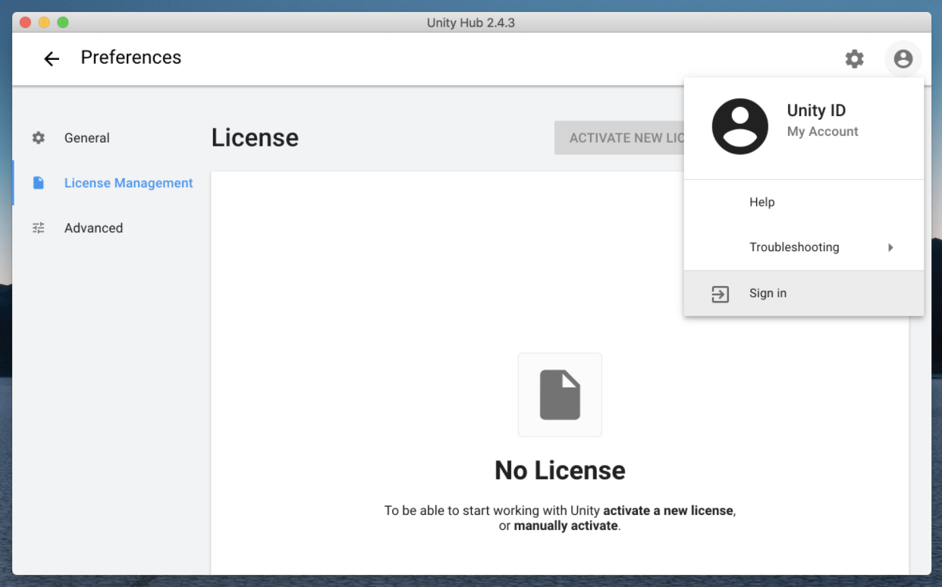
Task: Expand the Troubleshooting submenu arrow
Action: [890, 247]
